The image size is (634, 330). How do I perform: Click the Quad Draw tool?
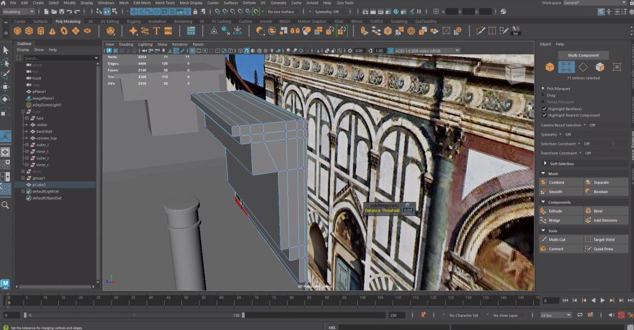click(x=607, y=249)
